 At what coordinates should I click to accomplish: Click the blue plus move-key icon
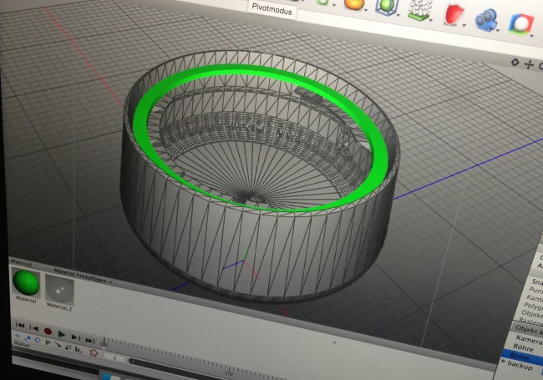click(18, 336)
